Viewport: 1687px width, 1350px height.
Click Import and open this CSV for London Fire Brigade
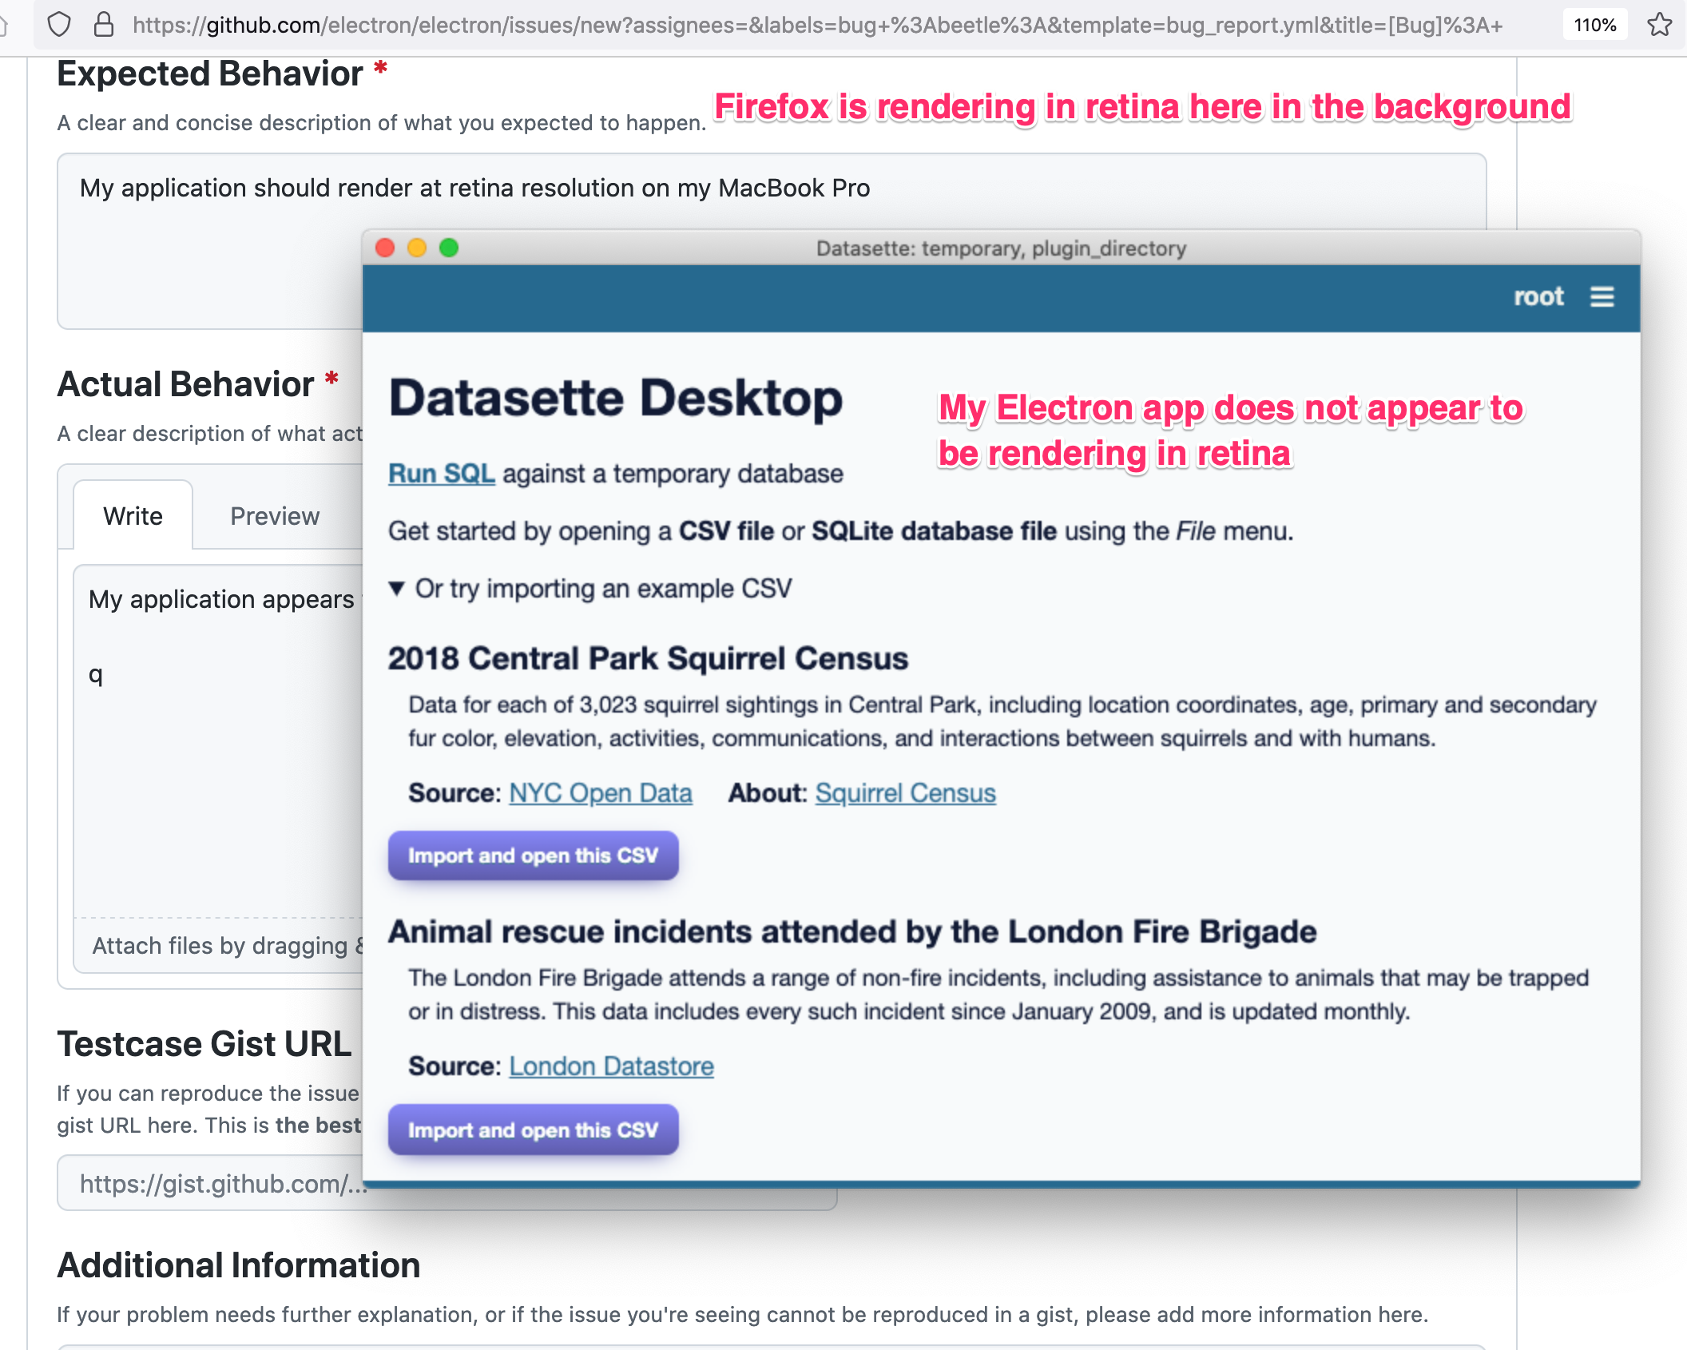click(x=533, y=1129)
